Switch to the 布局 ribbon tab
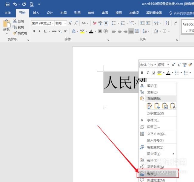The image size is (194, 182). pos(64,13)
